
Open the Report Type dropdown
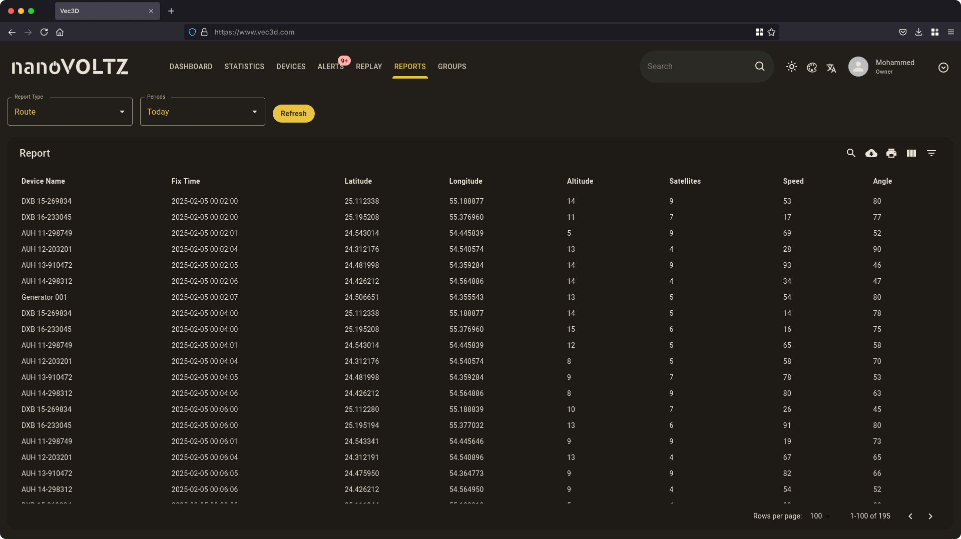point(70,112)
